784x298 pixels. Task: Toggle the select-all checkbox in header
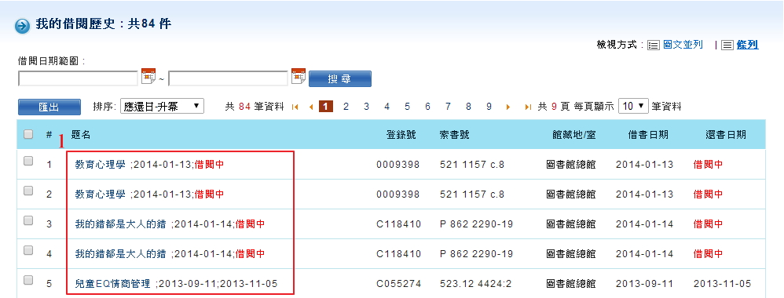point(28,134)
